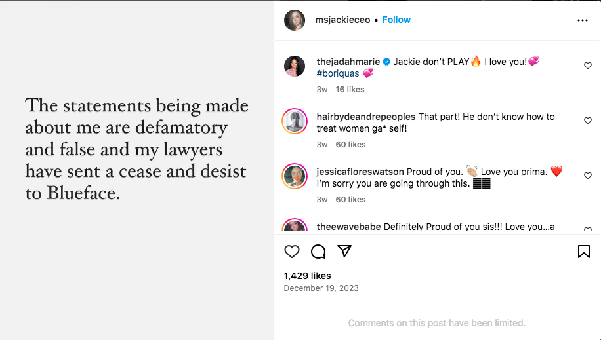Viewport: 601px width, 340px height.
Task: Open thejadahmarie's profile avatar
Action: (x=295, y=66)
